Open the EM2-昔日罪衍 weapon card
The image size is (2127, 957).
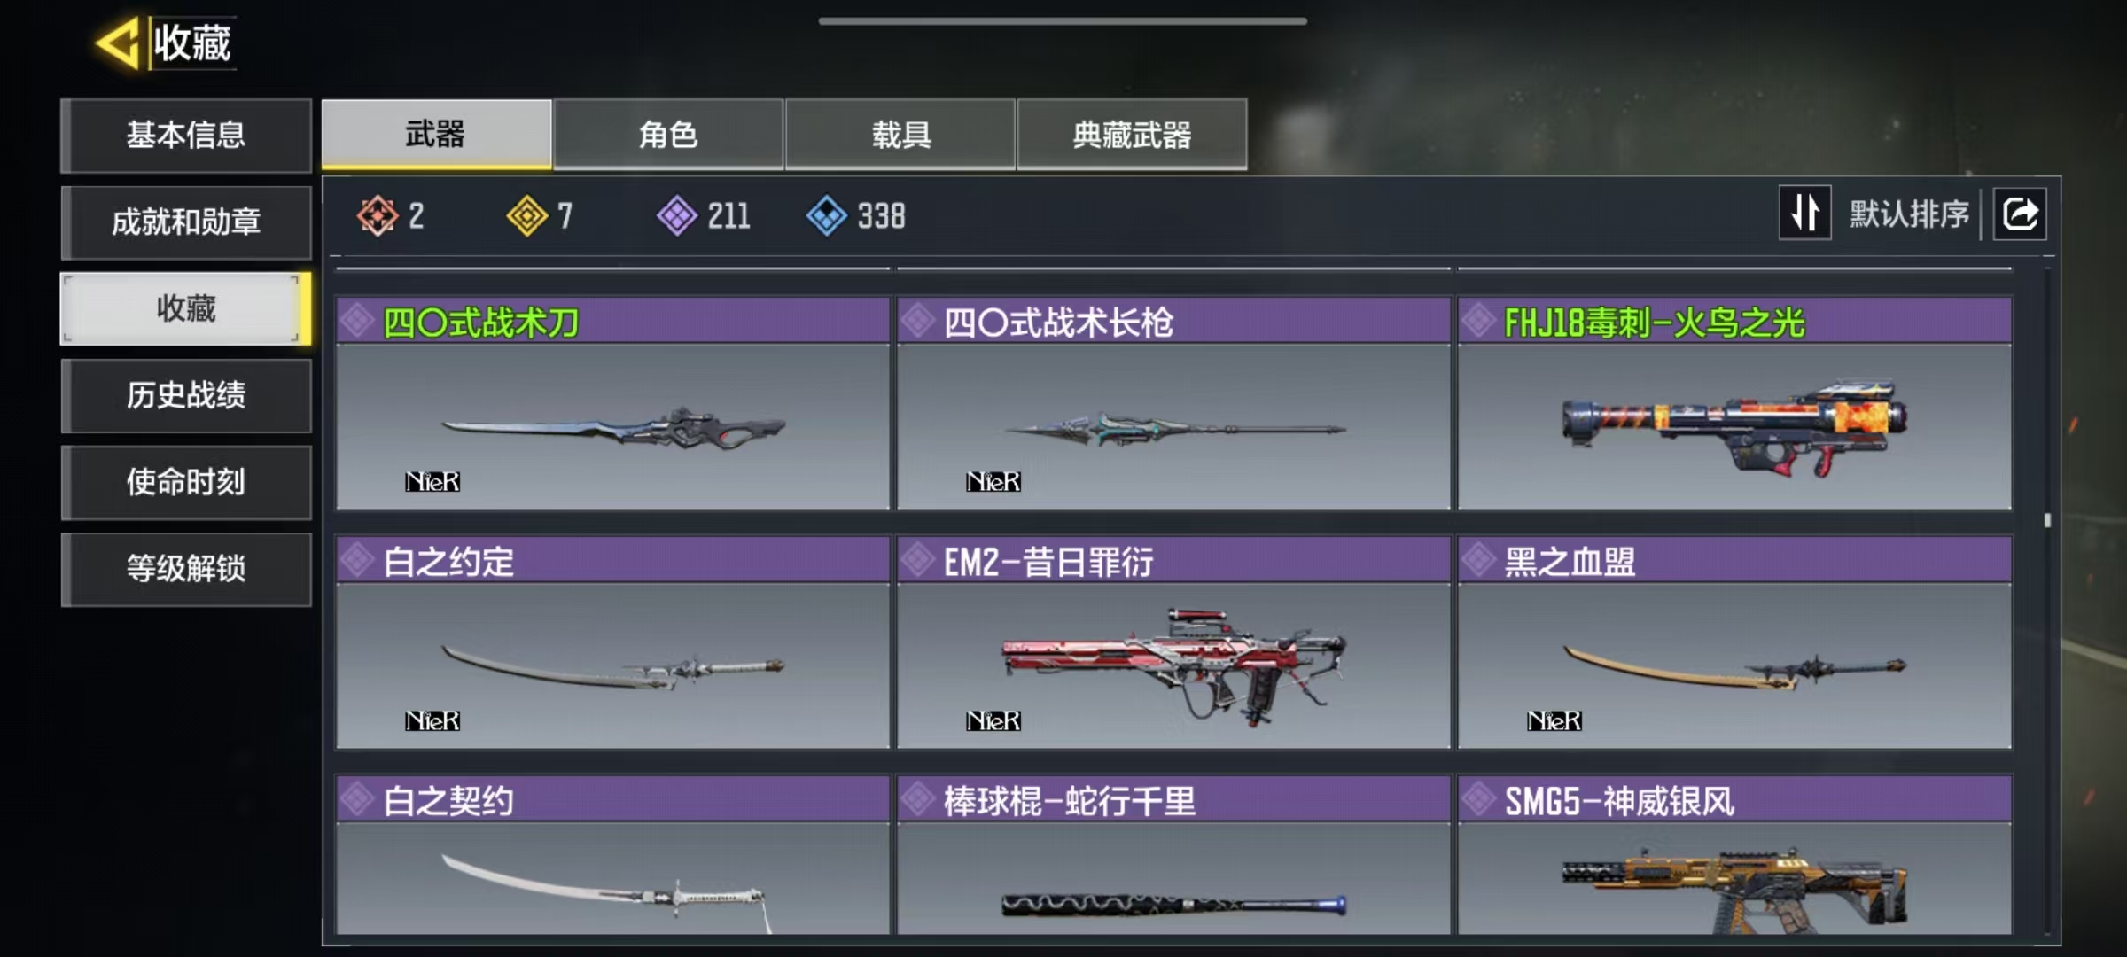(1173, 642)
